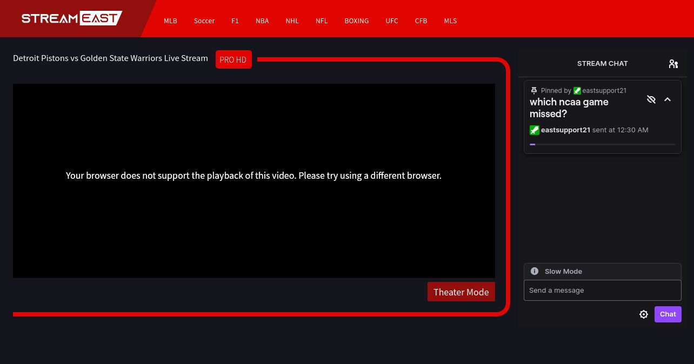Click 'sent at 12:30 AM' timestamp
Image resolution: width=694 pixels, height=364 pixels.
tap(620, 130)
